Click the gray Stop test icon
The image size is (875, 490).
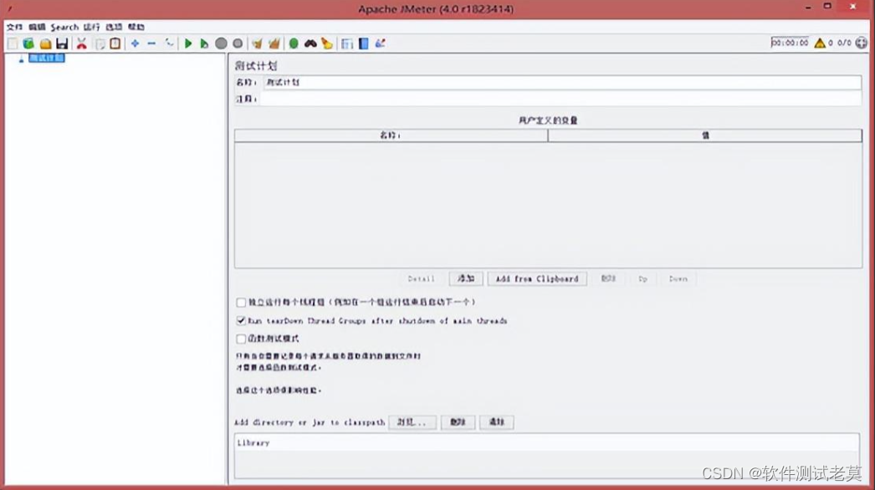(x=221, y=43)
